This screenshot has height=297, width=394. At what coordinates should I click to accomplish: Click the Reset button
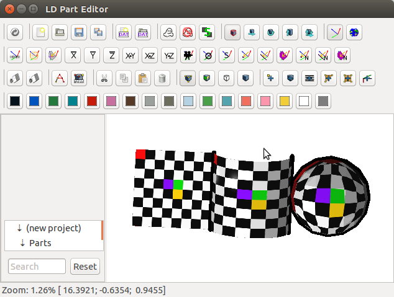(85, 267)
